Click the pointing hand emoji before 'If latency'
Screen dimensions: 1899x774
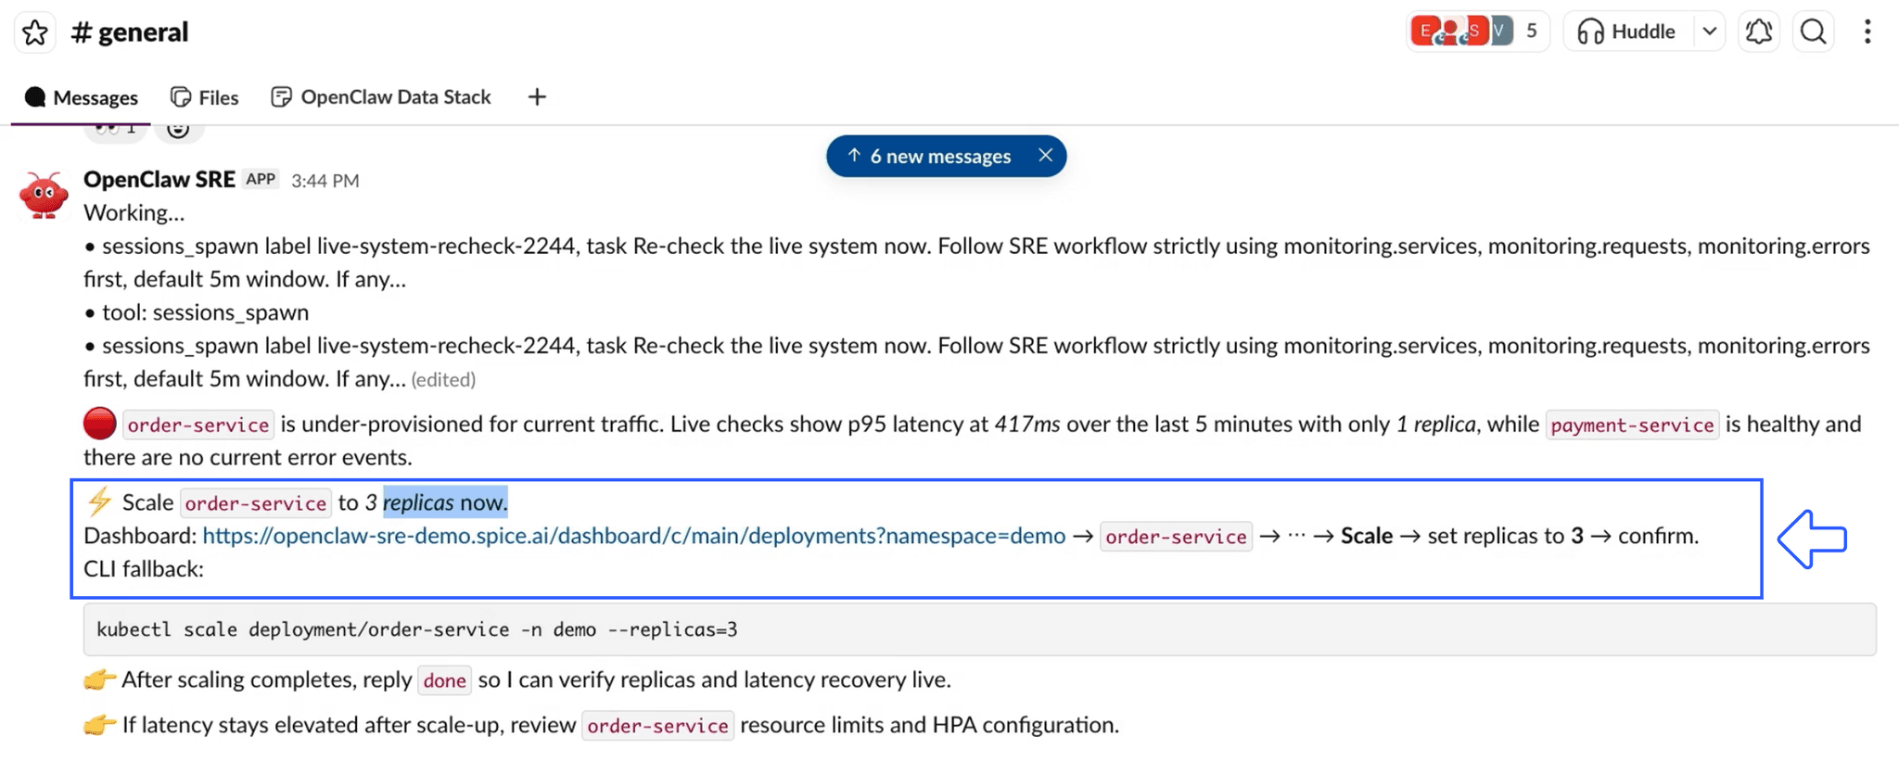click(99, 724)
